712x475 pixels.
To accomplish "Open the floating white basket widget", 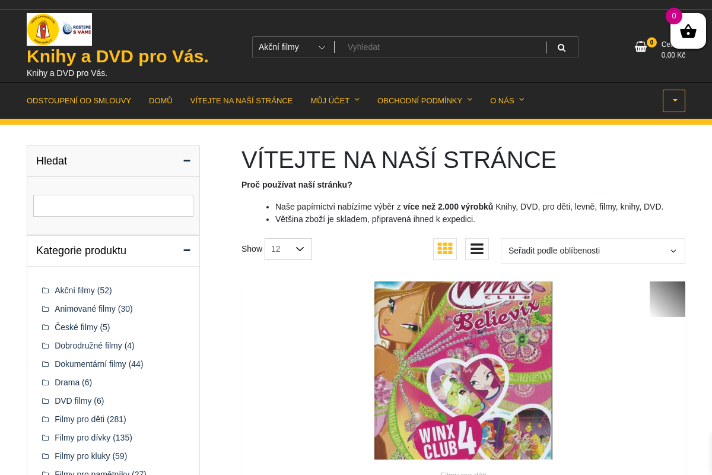I will click(688, 31).
